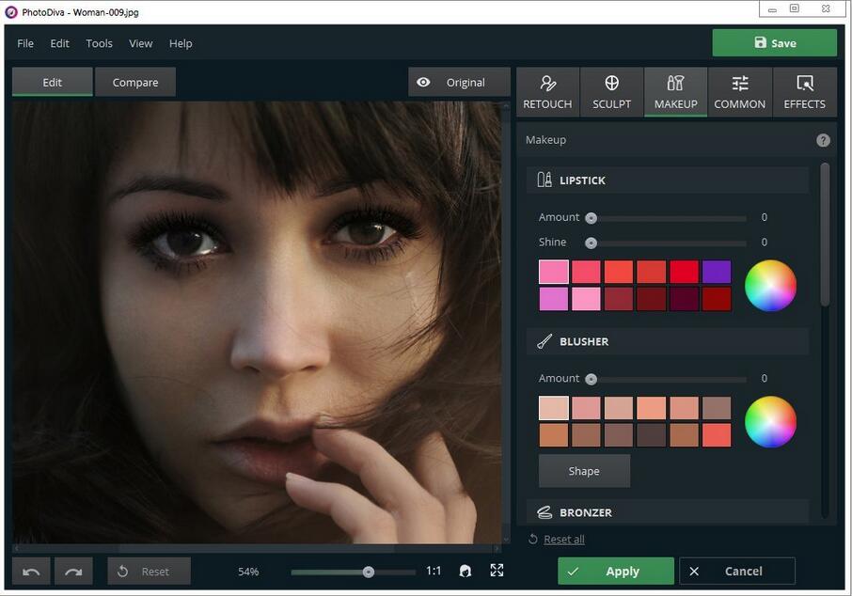852x596 pixels.
Task: Click the Reset all link
Action: coord(564,539)
